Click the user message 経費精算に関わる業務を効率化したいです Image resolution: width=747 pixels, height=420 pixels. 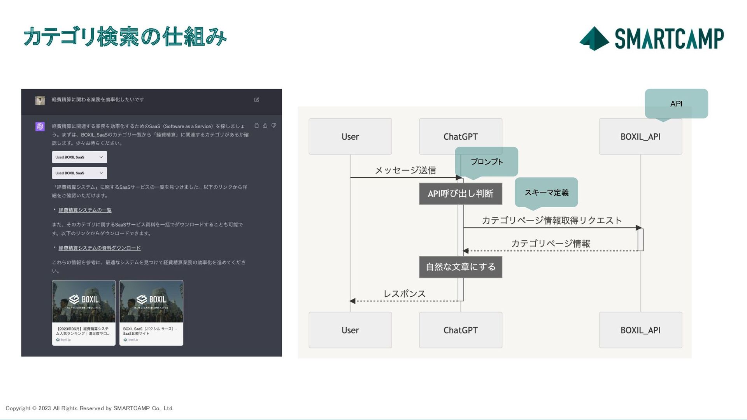98,100
